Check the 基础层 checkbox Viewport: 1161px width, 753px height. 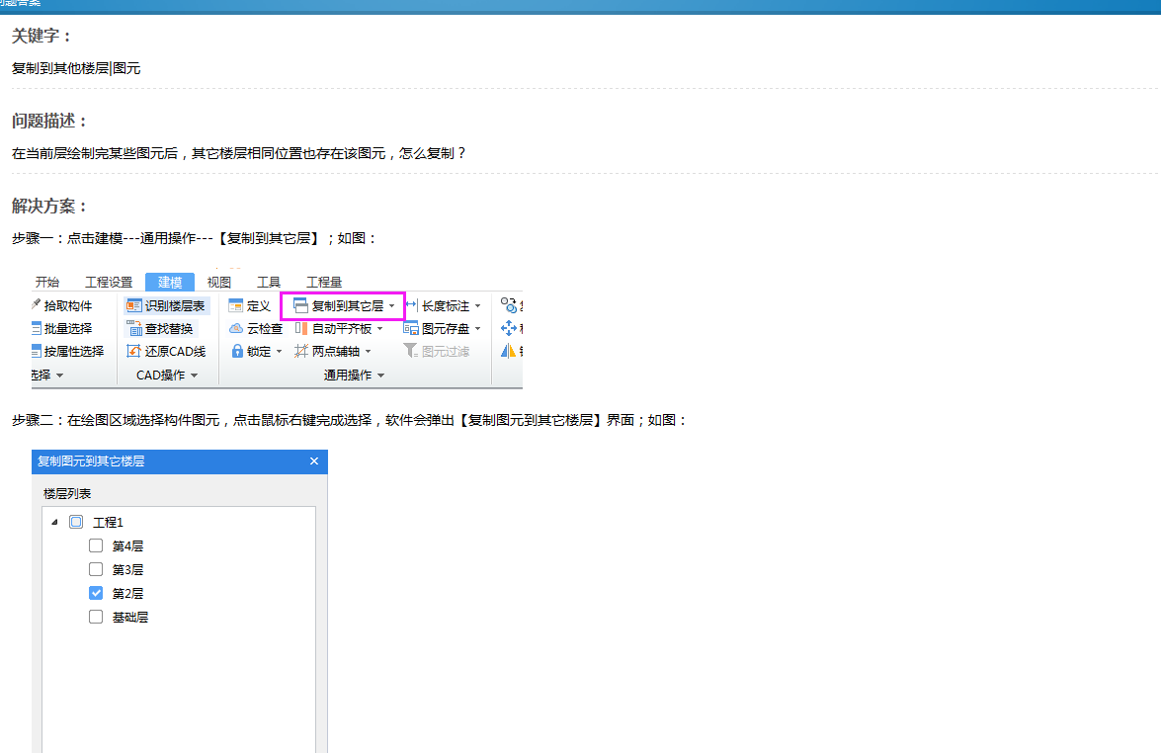96,617
